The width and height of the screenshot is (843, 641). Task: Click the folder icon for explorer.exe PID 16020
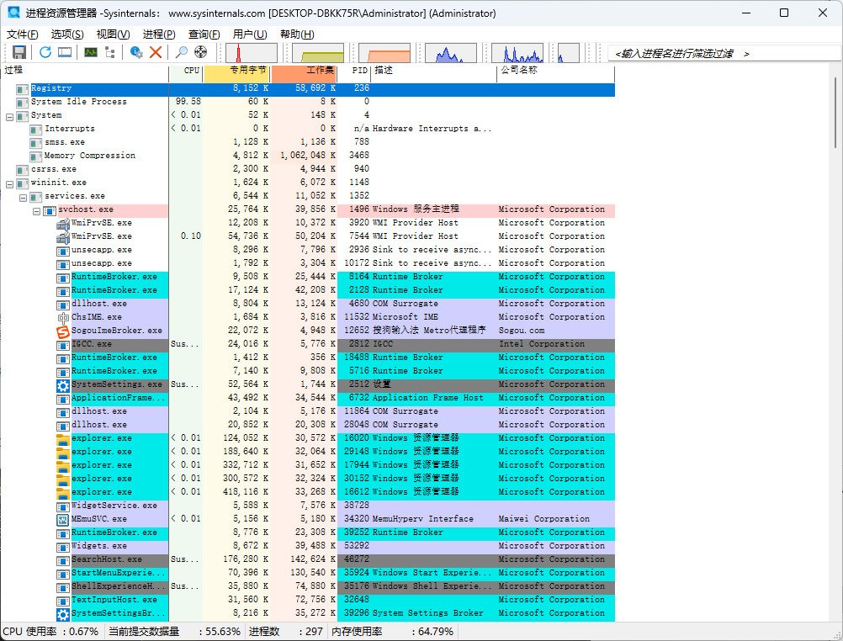63,439
